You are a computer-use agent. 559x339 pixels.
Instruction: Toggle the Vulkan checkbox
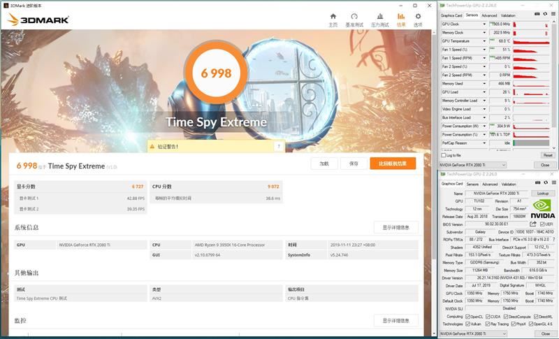[x=467, y=324]
